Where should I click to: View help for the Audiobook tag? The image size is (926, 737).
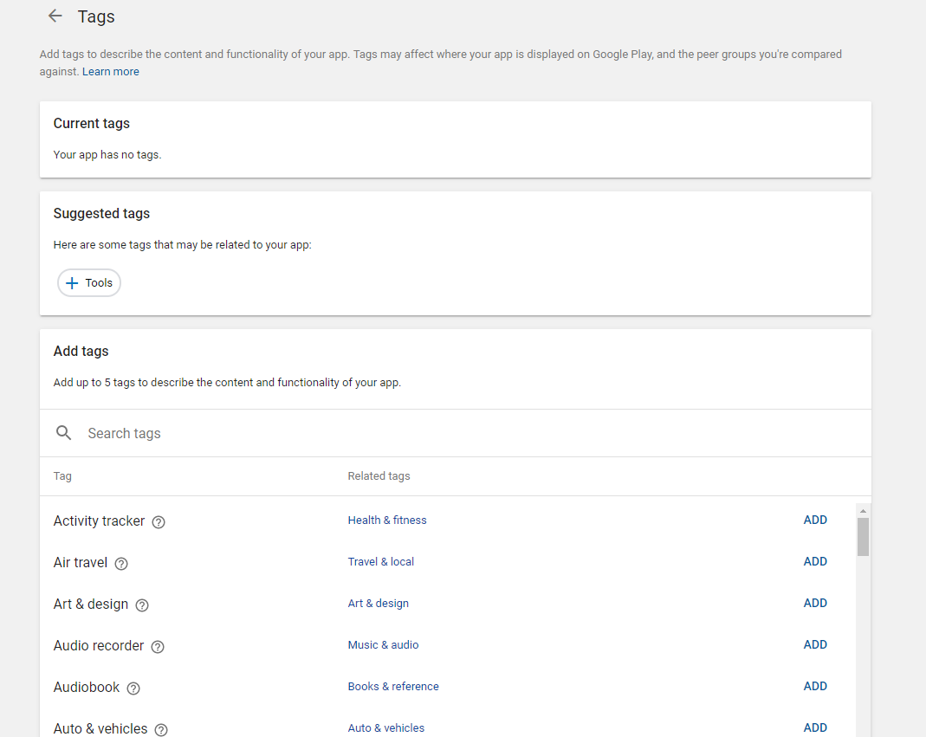[x=133, y=688]
